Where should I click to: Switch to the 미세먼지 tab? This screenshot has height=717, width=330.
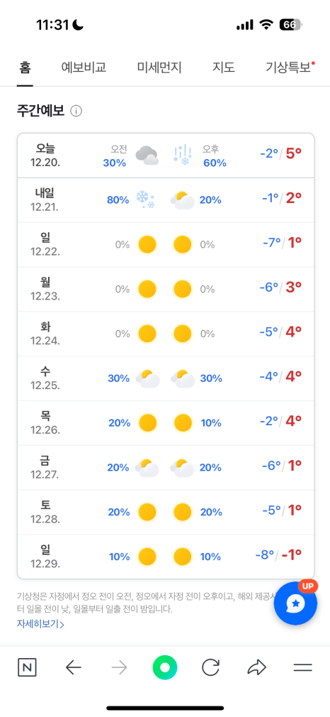click(159, 68)
